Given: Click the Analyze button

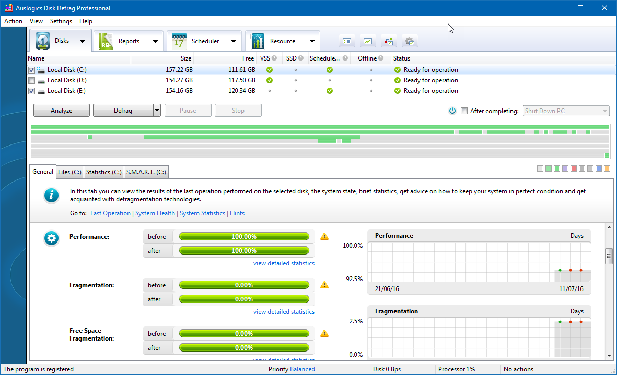Looking at the screenshot, I should pyautogui.click(x=62, y=111).
